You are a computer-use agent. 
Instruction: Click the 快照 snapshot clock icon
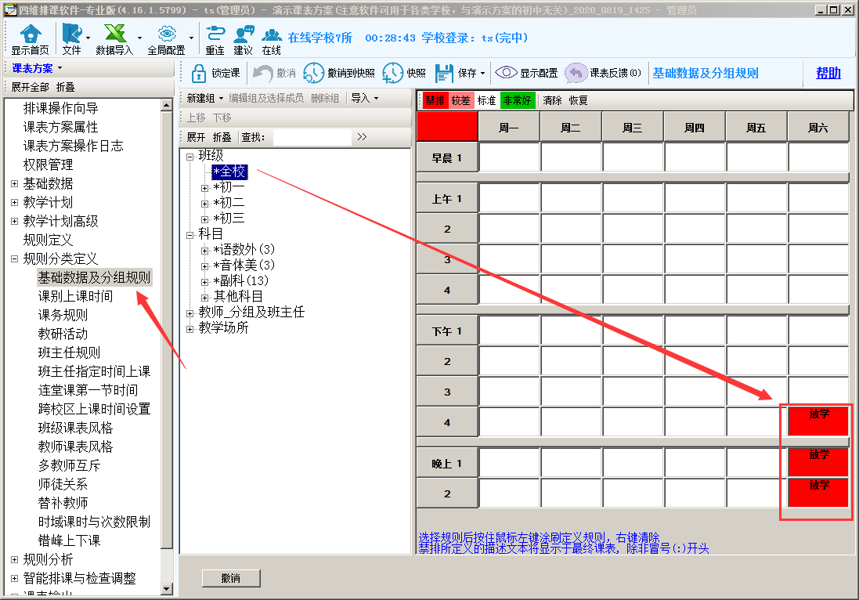[393, 73]
